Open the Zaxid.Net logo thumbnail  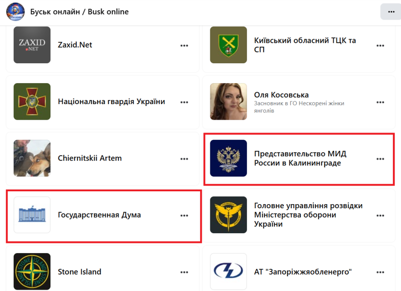point(32,44)
